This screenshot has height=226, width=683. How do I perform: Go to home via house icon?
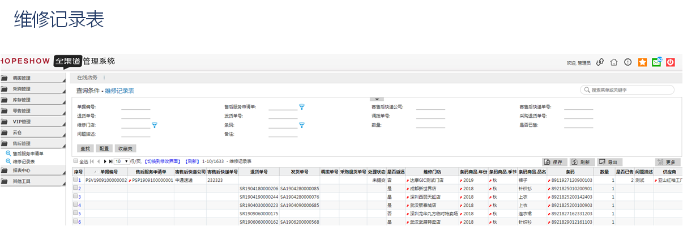[614, 62]
